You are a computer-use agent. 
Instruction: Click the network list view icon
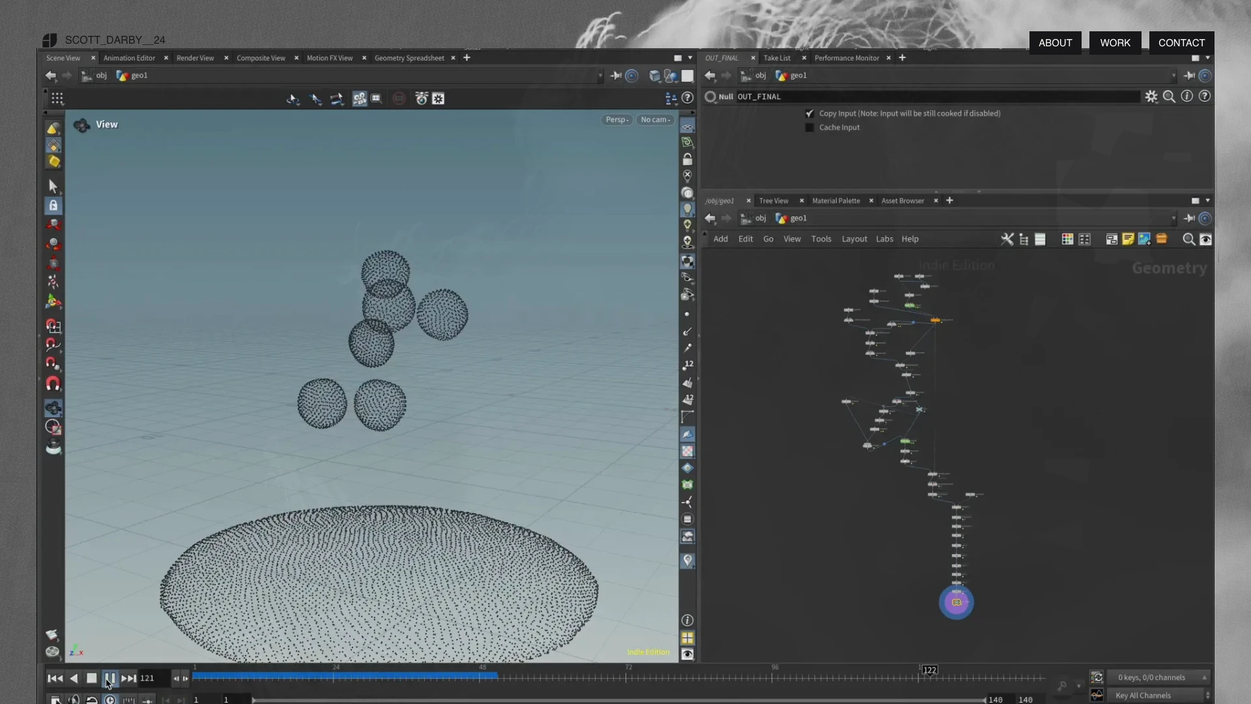[1041, 239]
